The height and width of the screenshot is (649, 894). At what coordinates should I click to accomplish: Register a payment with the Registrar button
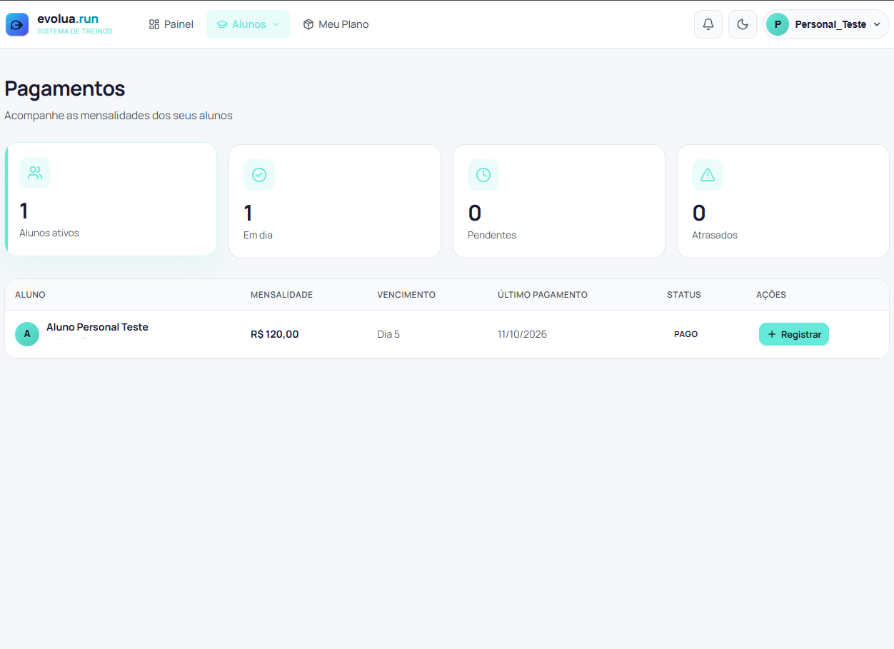[x=794, y=334]
